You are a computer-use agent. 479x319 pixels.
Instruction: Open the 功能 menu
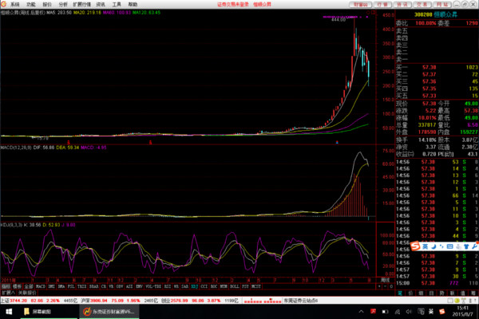point(31,4)
